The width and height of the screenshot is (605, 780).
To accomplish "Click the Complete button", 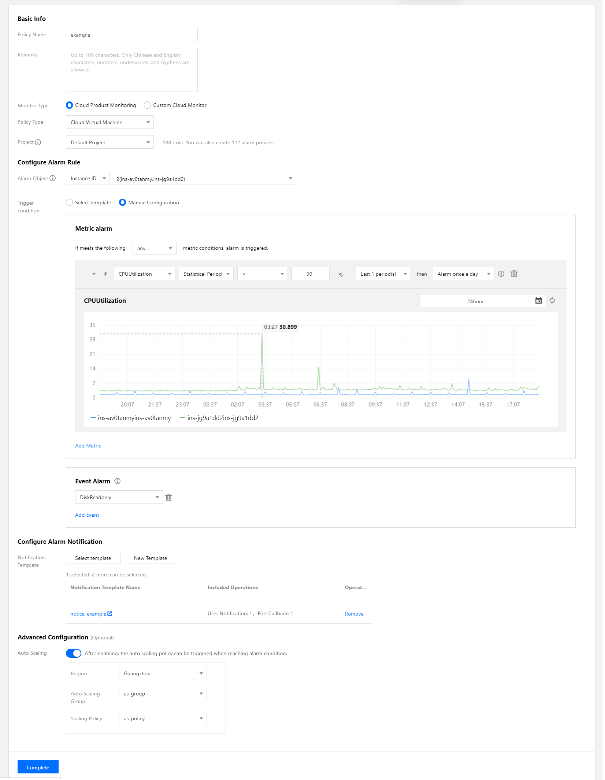I will tap(38, 767).
